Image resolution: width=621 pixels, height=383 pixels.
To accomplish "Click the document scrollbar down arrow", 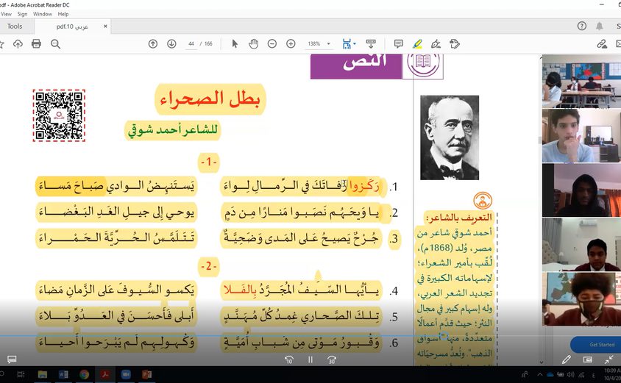I will [541, 362].
